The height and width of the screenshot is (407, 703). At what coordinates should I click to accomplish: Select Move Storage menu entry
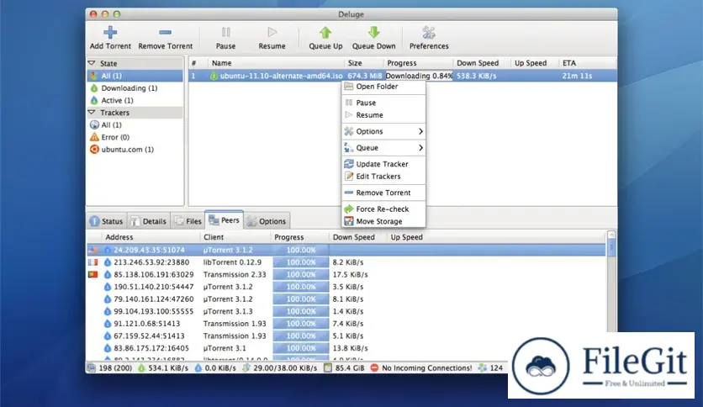tap(383, 221)
